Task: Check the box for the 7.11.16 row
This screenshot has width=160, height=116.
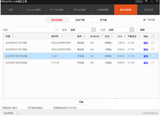Action: point(153,63)
